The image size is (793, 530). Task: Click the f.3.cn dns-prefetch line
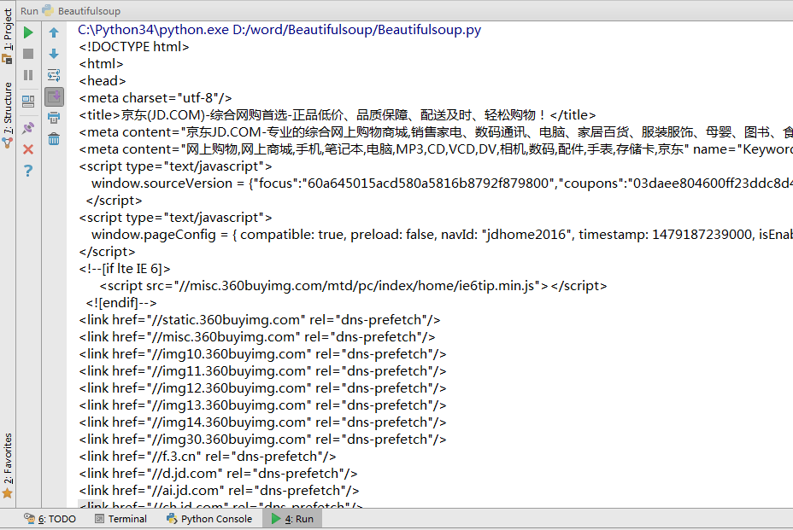[x=208, y=457]
